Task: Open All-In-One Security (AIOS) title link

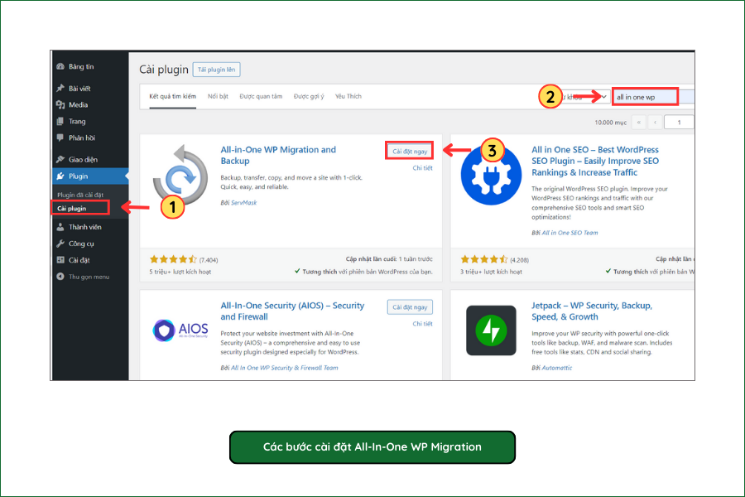Action: pyautogui.click(x=292, y=311)
